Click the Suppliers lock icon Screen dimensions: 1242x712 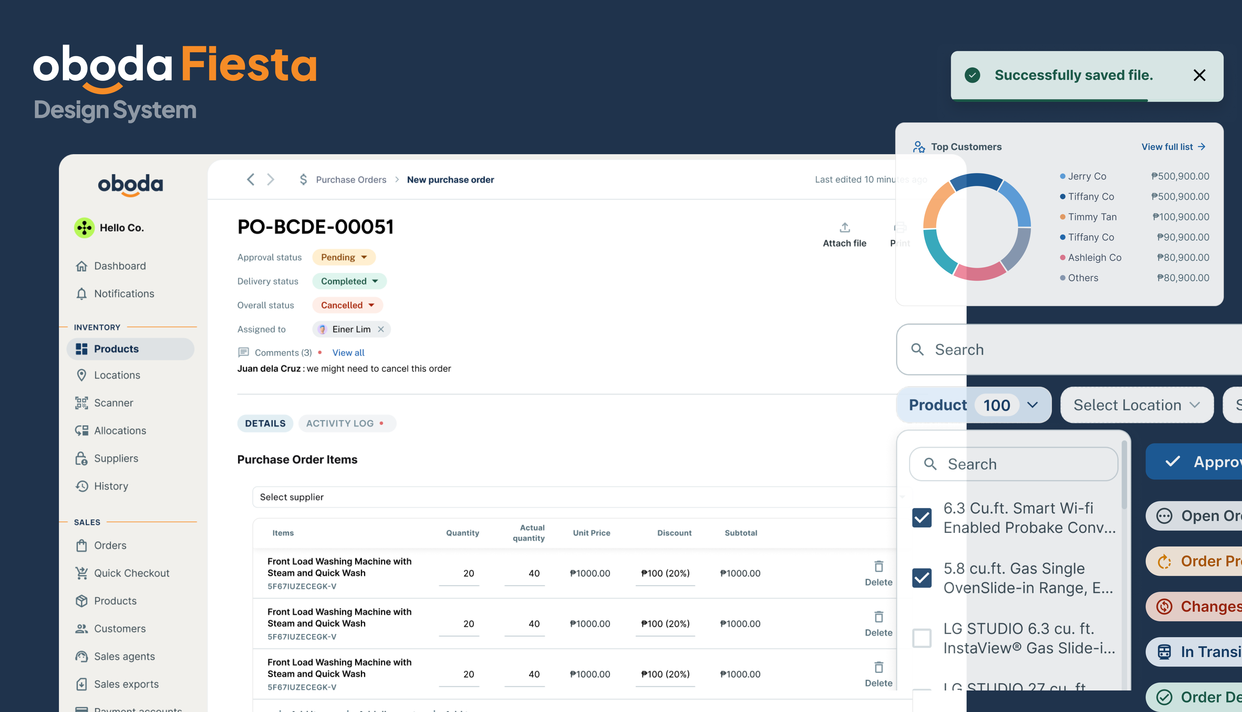tap(82, 458)
